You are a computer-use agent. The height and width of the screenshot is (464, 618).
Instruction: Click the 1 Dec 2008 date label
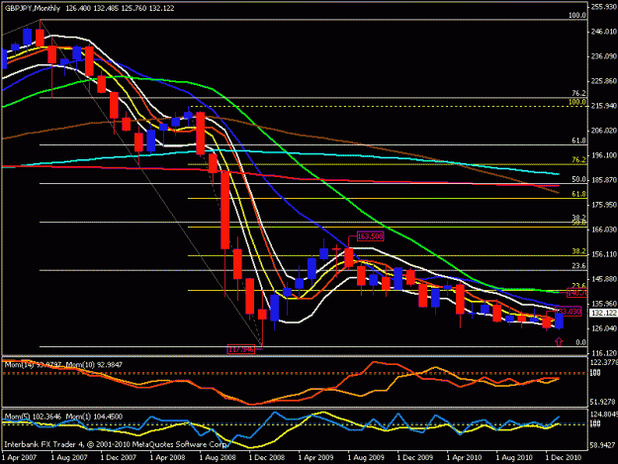[x=266, y=458]
